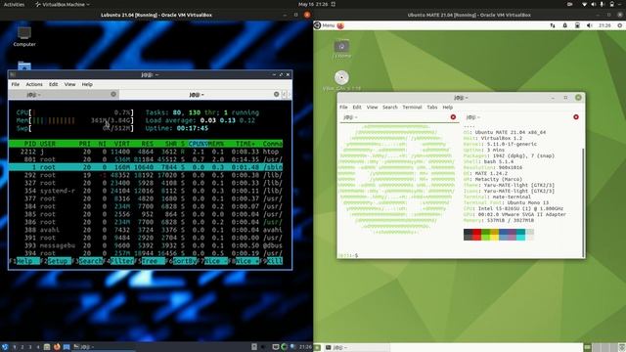Click the Lubuntu terminal window menu icon
The height and width of the screenshot is (352, 626).
click(x=13, y=74)
